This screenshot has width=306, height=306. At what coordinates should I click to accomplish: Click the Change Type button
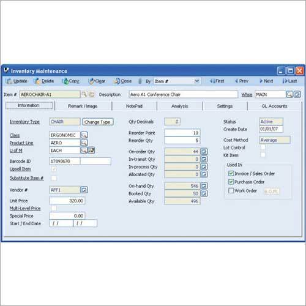point(98,122)
